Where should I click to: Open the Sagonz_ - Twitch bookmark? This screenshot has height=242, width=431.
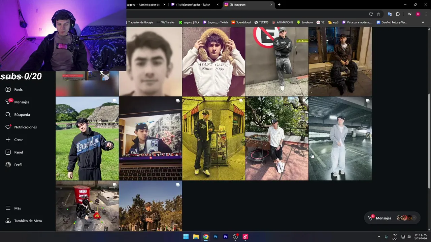pos(215,23)
